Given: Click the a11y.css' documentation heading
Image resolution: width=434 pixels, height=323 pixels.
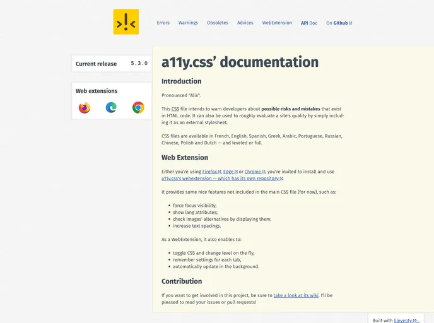Looking at the screenshot, I should (240, 62).
